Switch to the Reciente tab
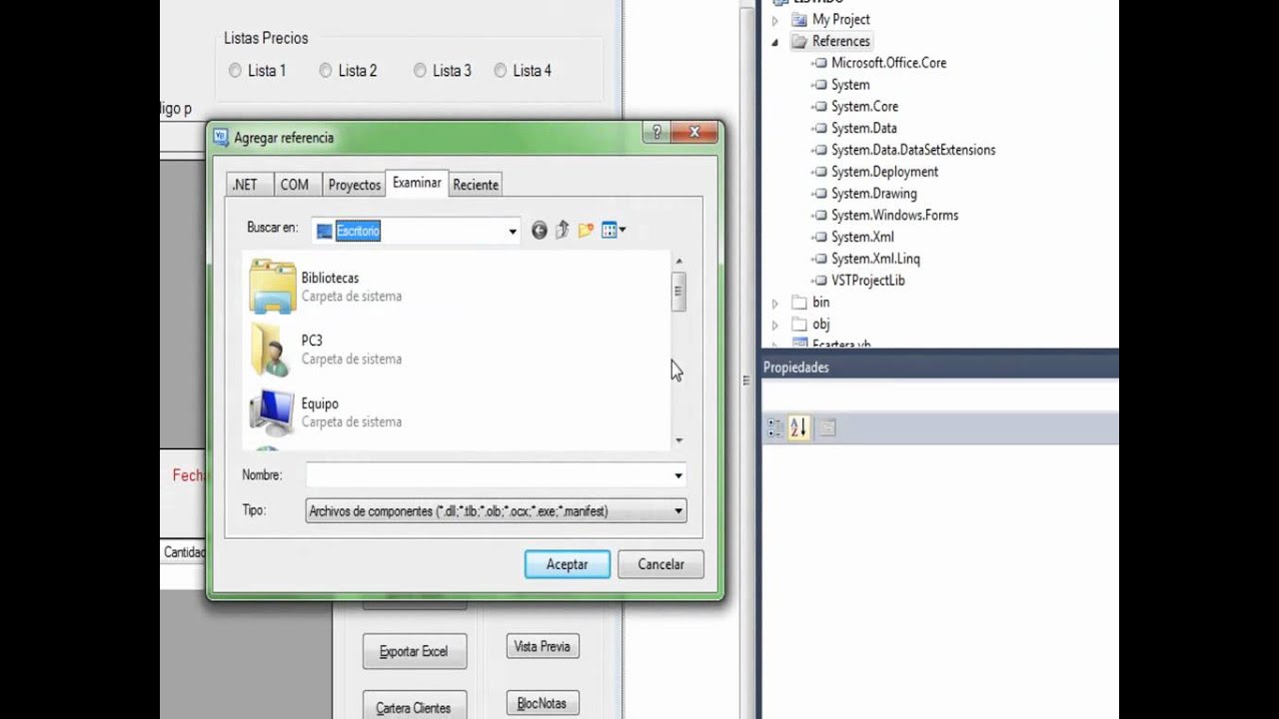This screenshot has height=719, width=1279. coord(476,185)
